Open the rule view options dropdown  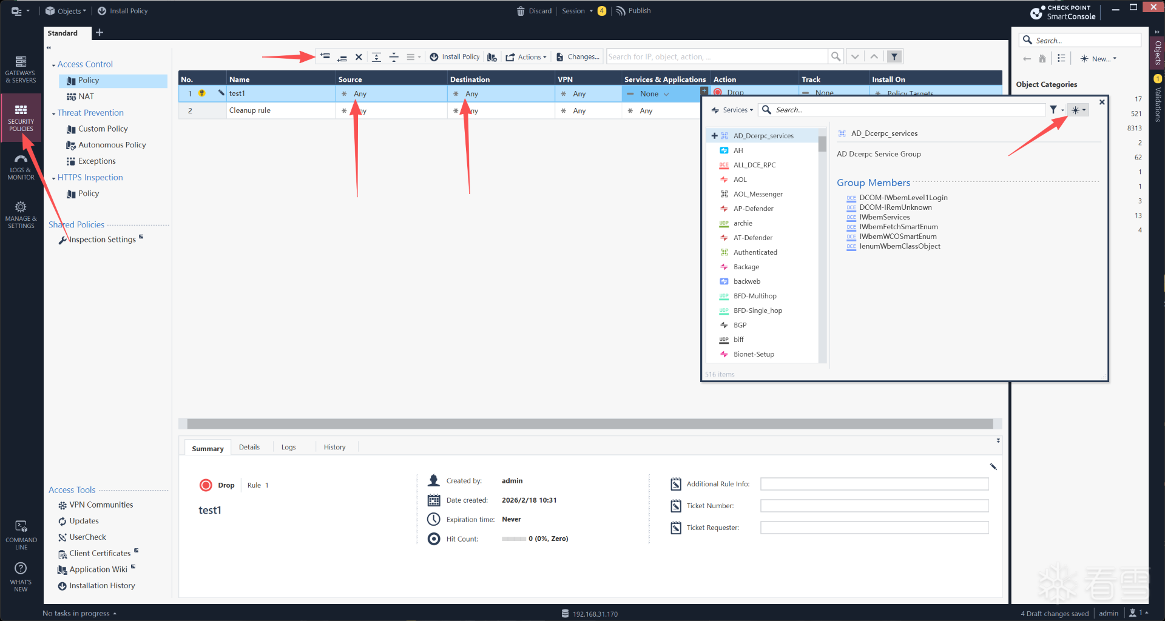tap(413, 57)
